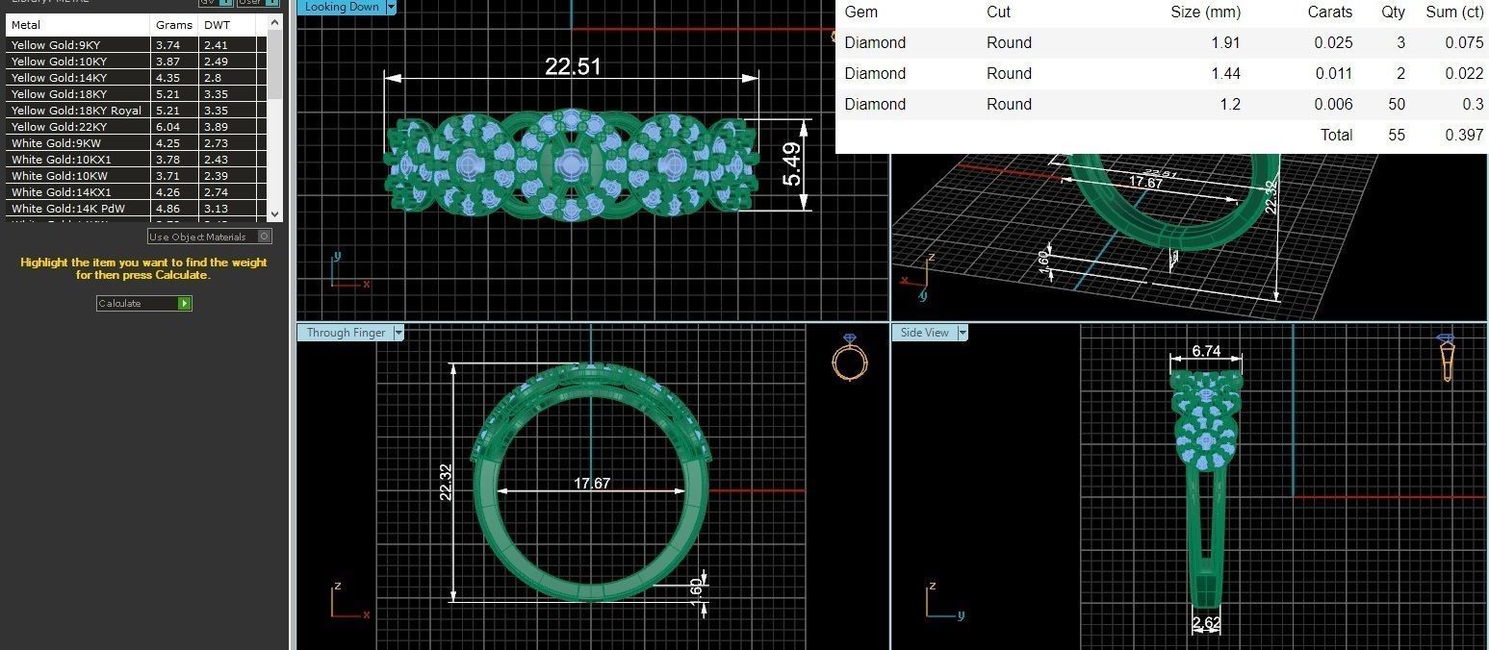The height and width of the screenshot is (650, 1489).
Task: Select the White Gold:14K PdW row
Action: coord(136,209)
